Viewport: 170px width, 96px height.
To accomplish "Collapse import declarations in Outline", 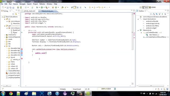I will 138,19.
